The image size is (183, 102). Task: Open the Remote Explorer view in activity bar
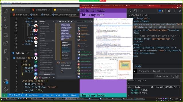[x=5, y=35]
